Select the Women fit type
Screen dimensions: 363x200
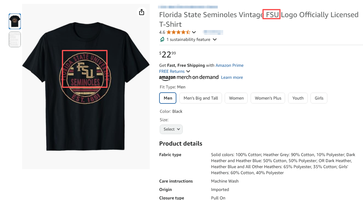(x=236, y=98)
